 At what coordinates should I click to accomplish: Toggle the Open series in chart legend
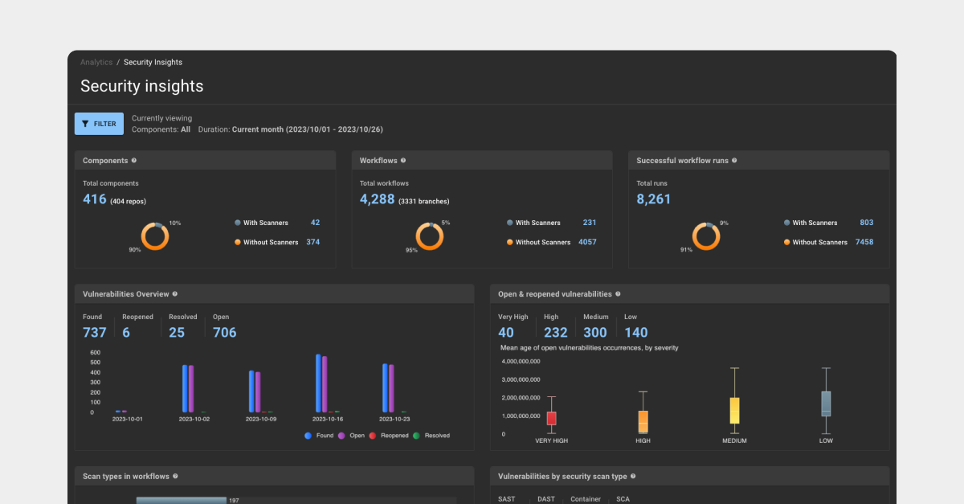(351, 435)
